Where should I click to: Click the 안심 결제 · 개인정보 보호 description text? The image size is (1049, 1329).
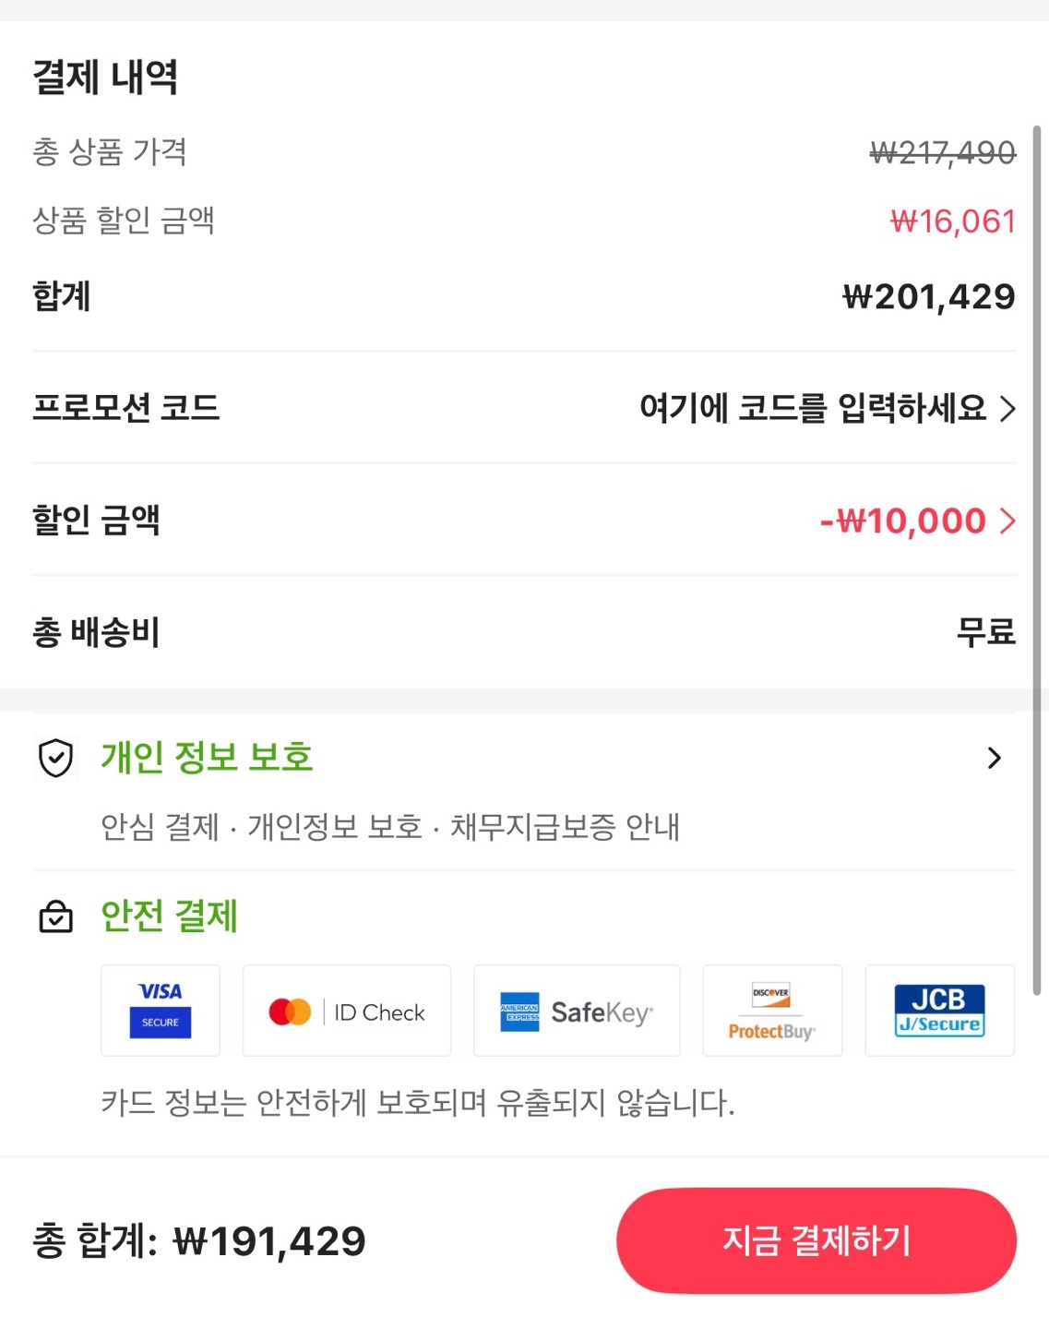pos(390,827)
